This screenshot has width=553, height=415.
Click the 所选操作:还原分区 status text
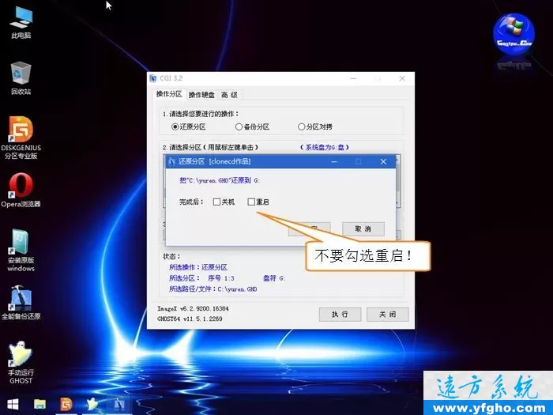(198, 267)
